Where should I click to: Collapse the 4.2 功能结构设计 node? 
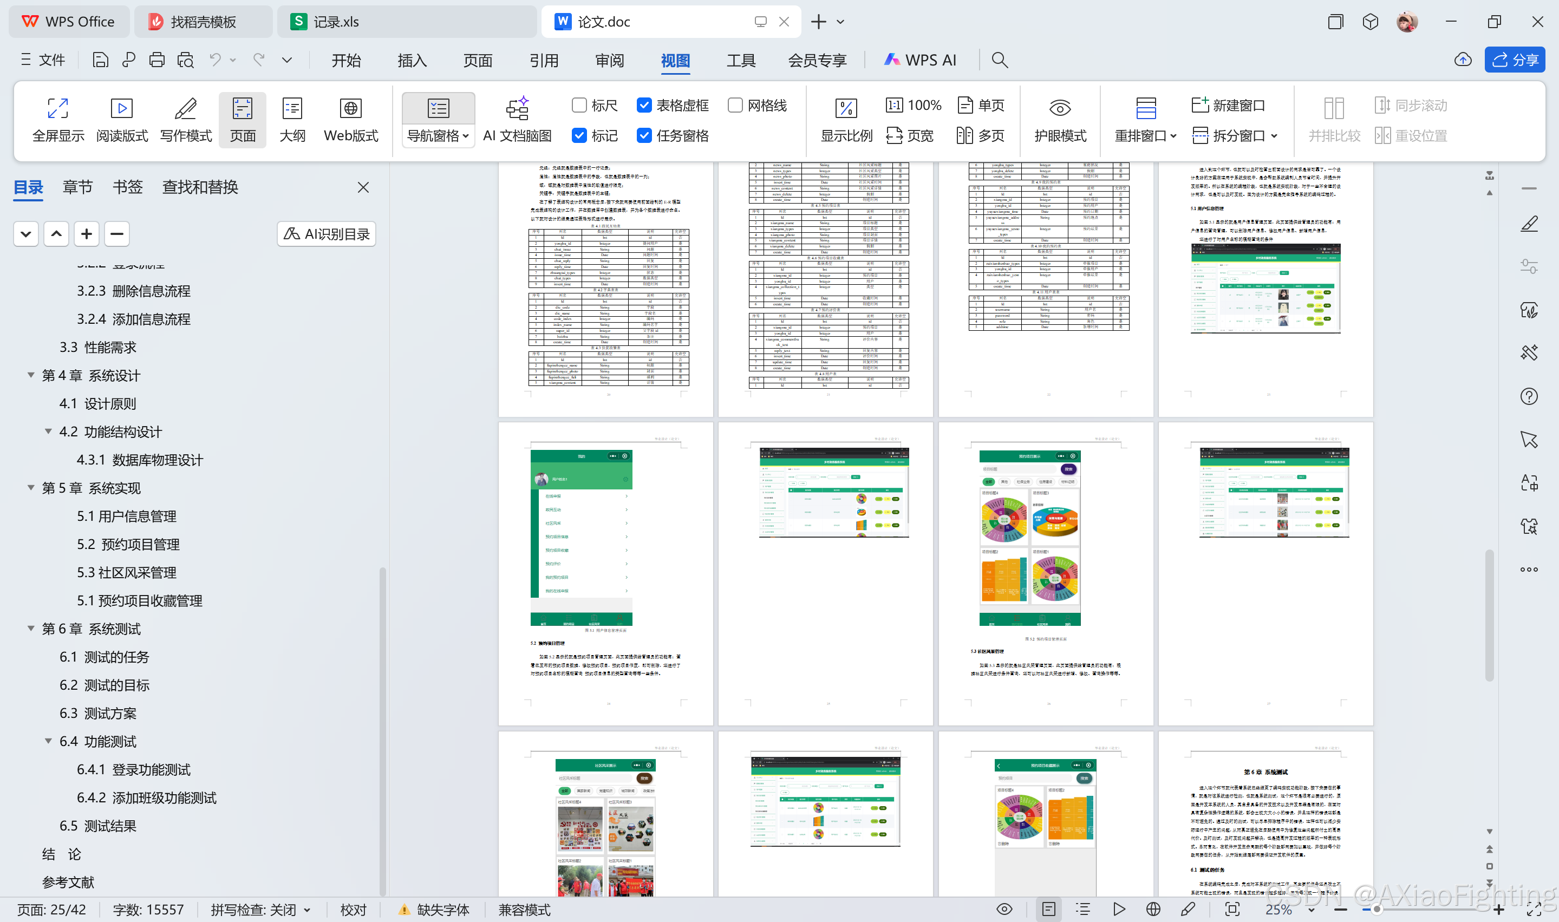click(48, 431)
